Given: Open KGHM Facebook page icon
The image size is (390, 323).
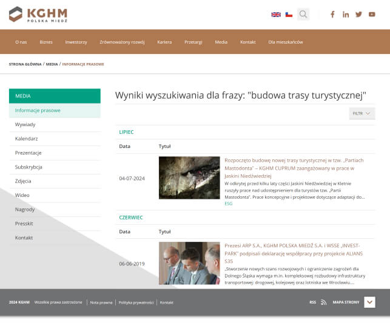Looking at the screenshot, I should click(x=332, y=15).
